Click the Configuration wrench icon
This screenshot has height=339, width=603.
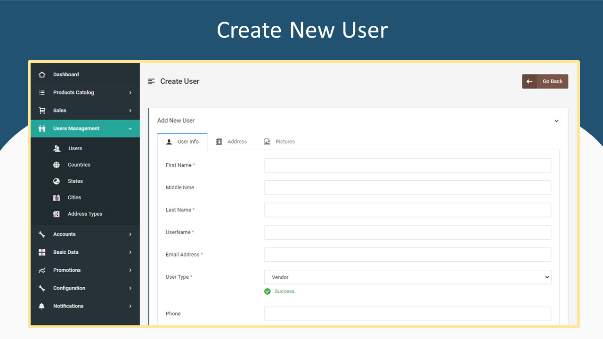[42, 288]
